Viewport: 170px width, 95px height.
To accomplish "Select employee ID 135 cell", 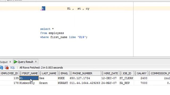I will tap(10, 78).
